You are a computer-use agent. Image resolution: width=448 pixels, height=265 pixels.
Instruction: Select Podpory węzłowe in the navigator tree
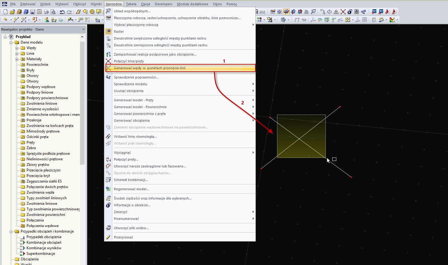coord(41,87)
